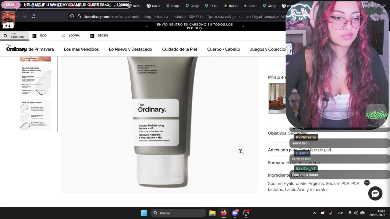Open Discord tray icon
Screen dimensions: 390x219
coord(323,213)
